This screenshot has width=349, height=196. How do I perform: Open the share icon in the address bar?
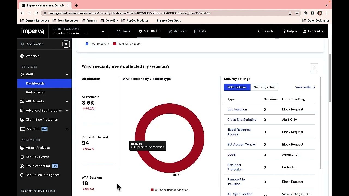(x=290, y=13)
